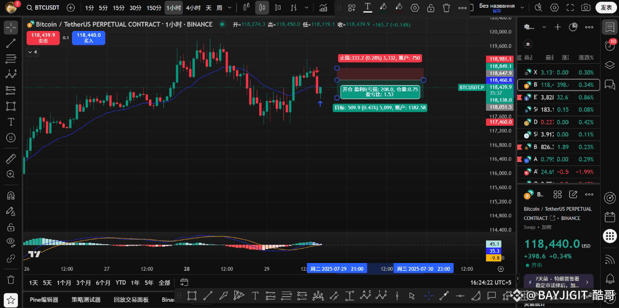Open the templates grid icon in floating toolbar

coord(352,8)
